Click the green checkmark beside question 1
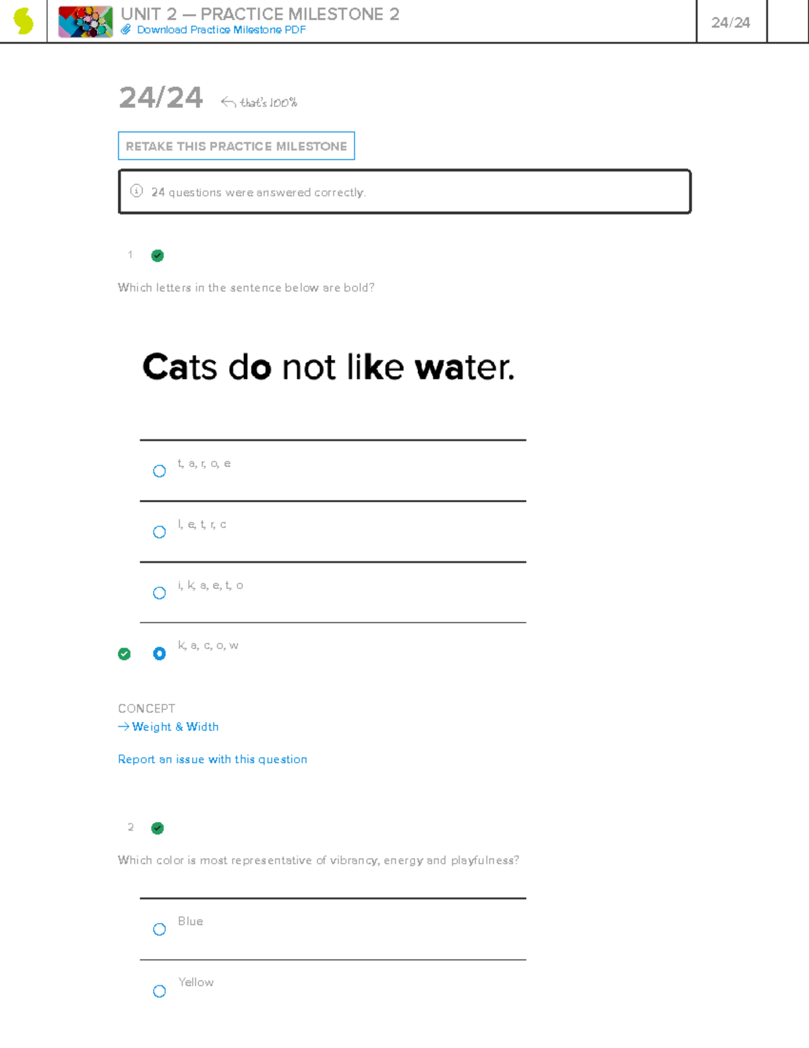 pos(157,255)
